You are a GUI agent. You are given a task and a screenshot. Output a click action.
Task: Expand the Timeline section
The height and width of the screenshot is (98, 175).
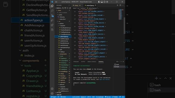63,95
